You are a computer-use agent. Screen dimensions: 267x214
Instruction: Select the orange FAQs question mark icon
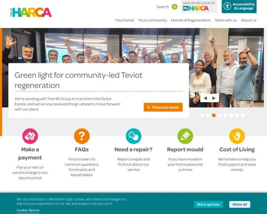pos(82,136)
